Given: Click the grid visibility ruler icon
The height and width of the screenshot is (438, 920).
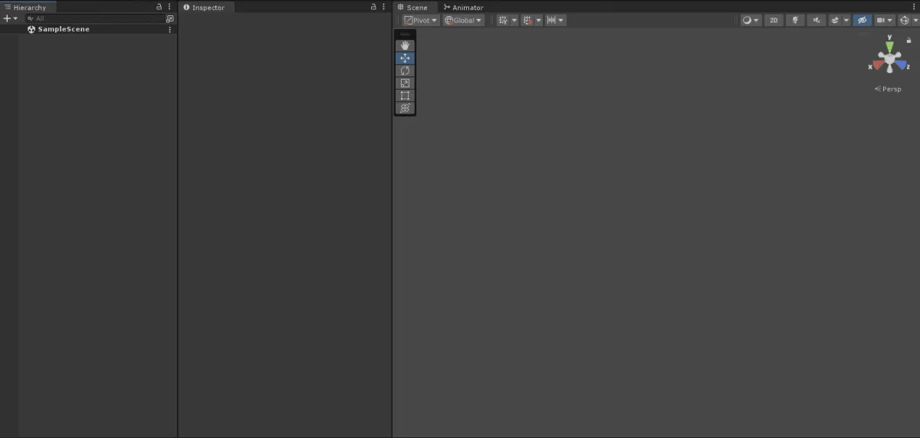Looking at the screenshot, I should 551,21.
